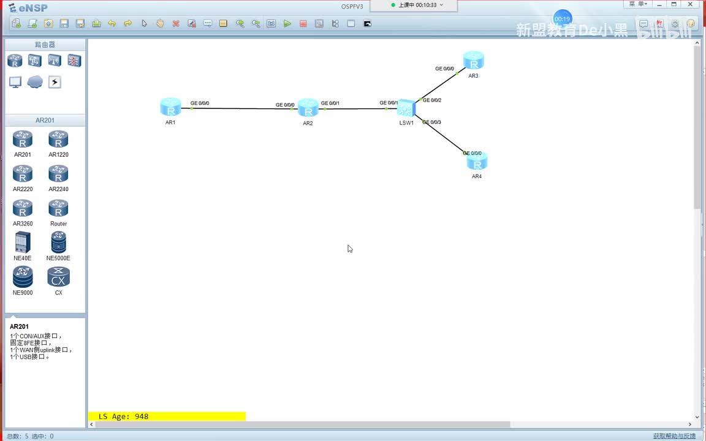Start all devices with green play button

coord(287,23)
